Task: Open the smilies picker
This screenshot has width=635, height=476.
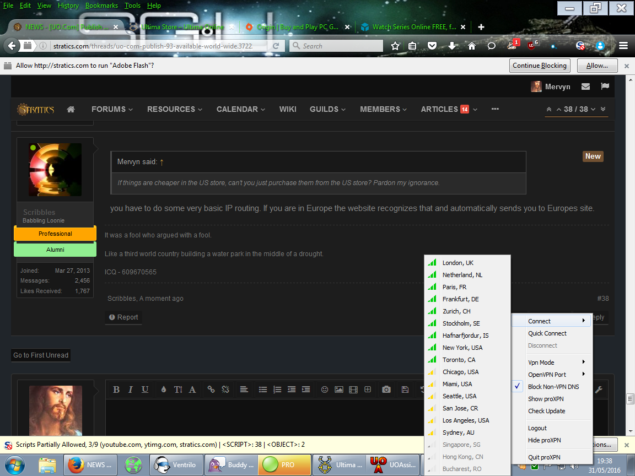Action: tap(324, 390)
